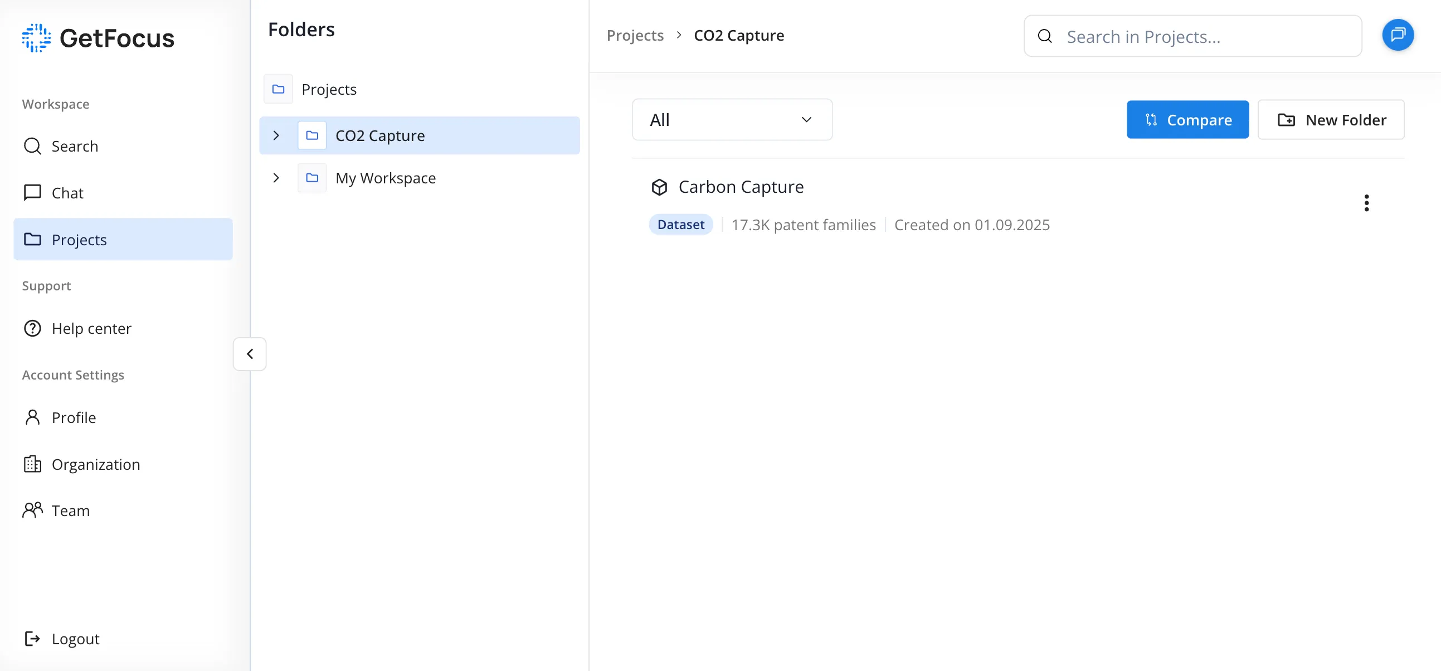Click the 17.3K patent families text
1441x671 pixels.
[x=804, y=225]
